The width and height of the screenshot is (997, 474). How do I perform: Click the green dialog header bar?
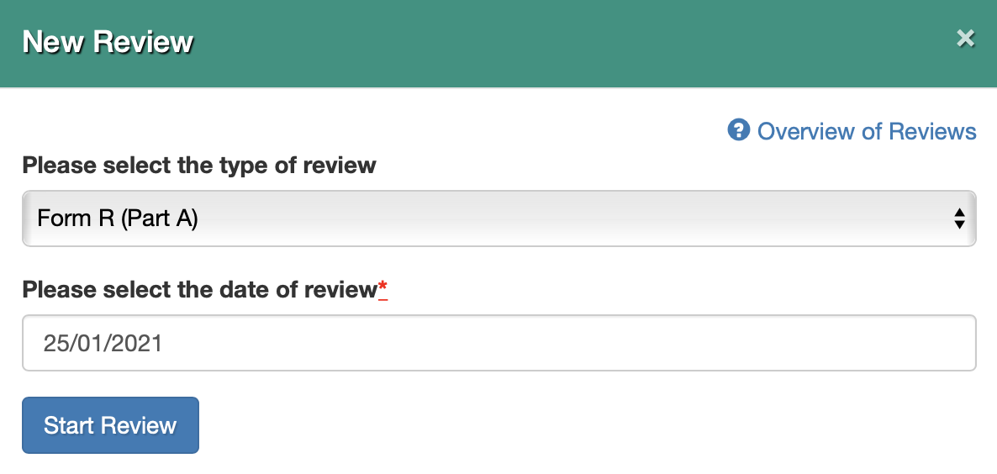[498, 43]
